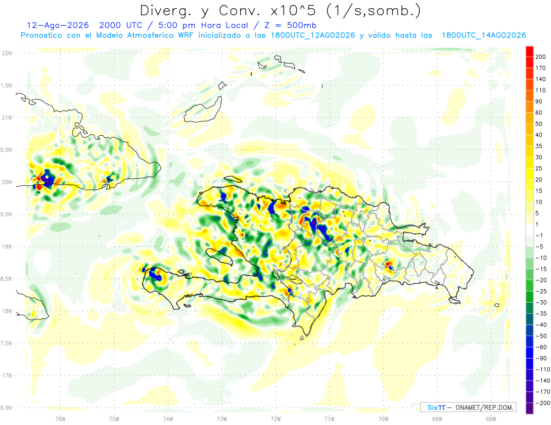Pick the pale green swatch between -1 and -5
The width and height of the screenshot is (551, 425).
(x=529, y=241)
